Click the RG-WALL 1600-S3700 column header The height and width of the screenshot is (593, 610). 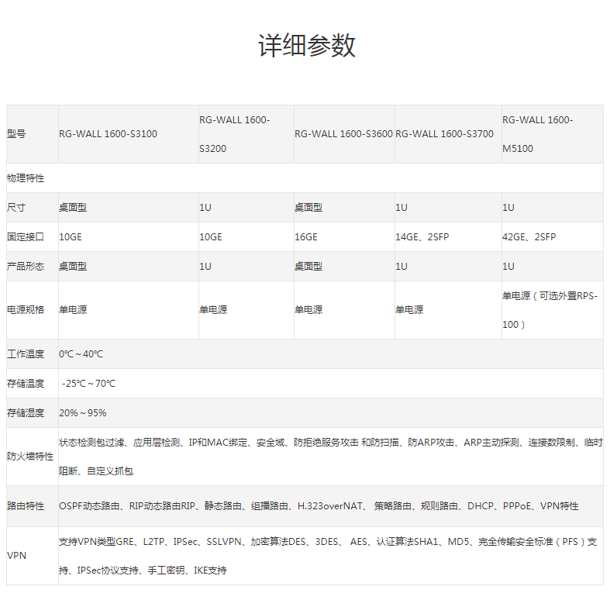click(444, 134)
